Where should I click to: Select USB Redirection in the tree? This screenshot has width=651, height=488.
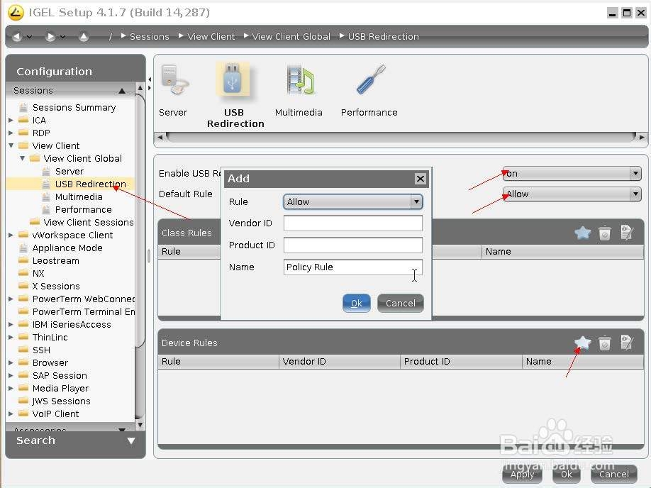tap(91, 184)
